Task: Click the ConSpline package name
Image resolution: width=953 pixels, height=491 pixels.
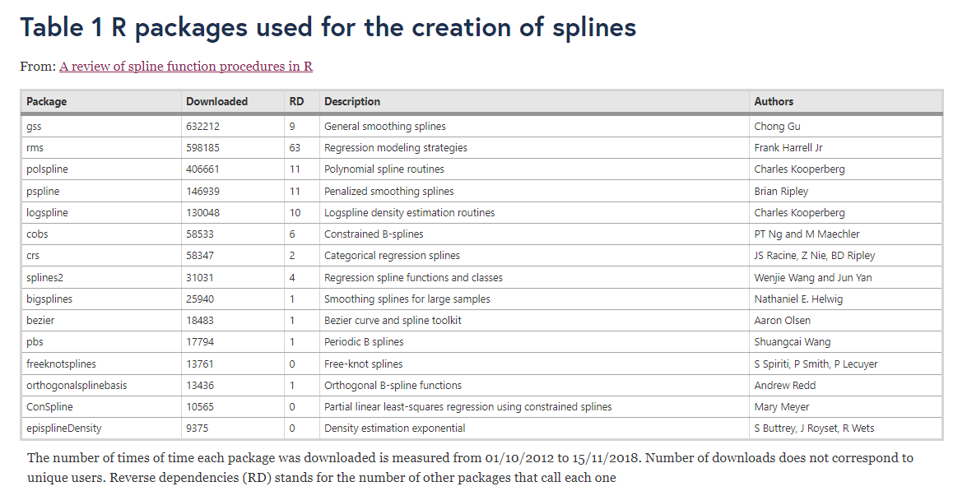Action: 49,406
